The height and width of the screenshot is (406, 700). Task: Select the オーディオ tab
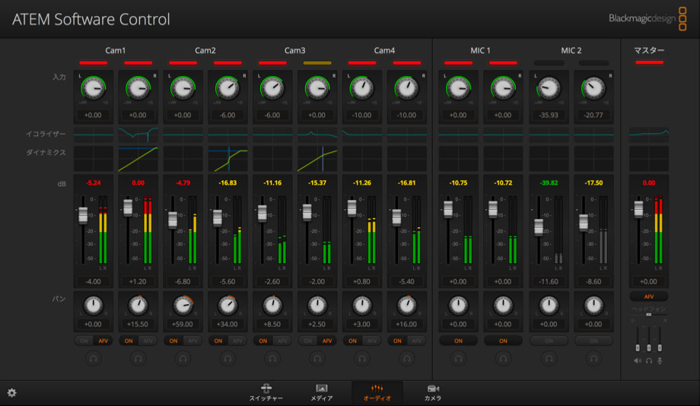(x=377, y=392)
